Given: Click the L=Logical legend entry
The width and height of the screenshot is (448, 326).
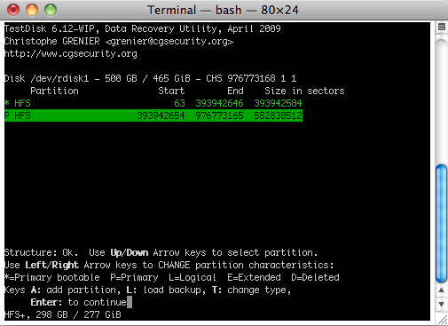Looking at the screenshot, I should click(x=193, y=277).
